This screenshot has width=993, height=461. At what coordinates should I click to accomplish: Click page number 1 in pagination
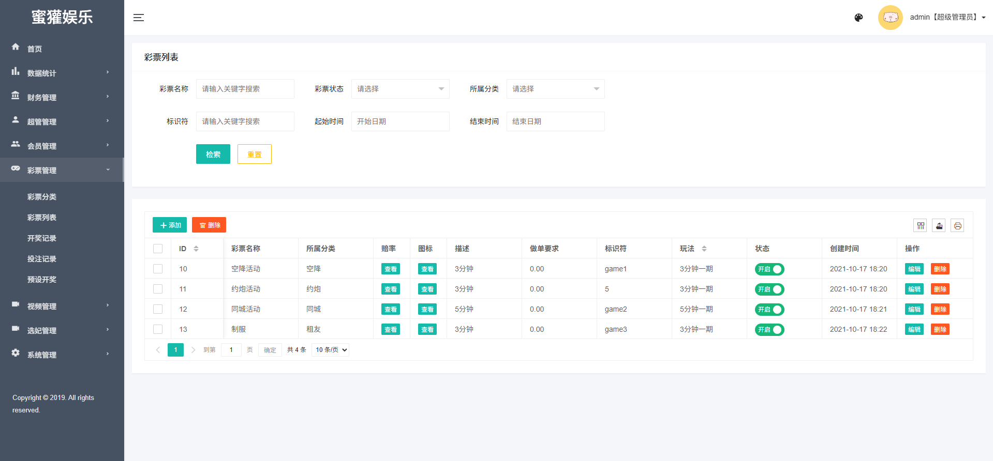coord(175,350)
